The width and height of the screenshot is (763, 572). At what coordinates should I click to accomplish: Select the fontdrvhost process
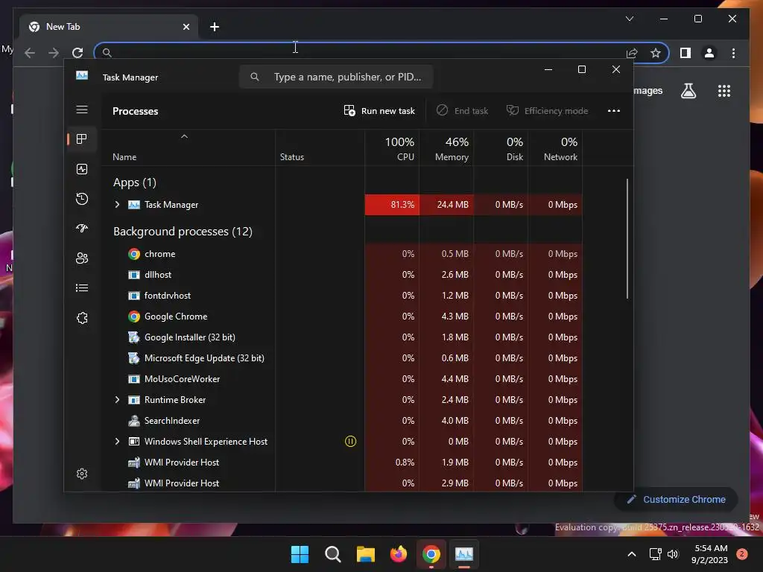click(x=341, y=296)
